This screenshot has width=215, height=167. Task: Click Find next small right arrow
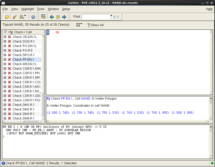(118, 17)
